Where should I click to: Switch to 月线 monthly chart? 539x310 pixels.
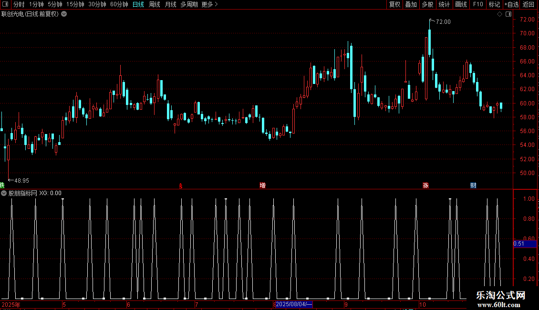170,4
